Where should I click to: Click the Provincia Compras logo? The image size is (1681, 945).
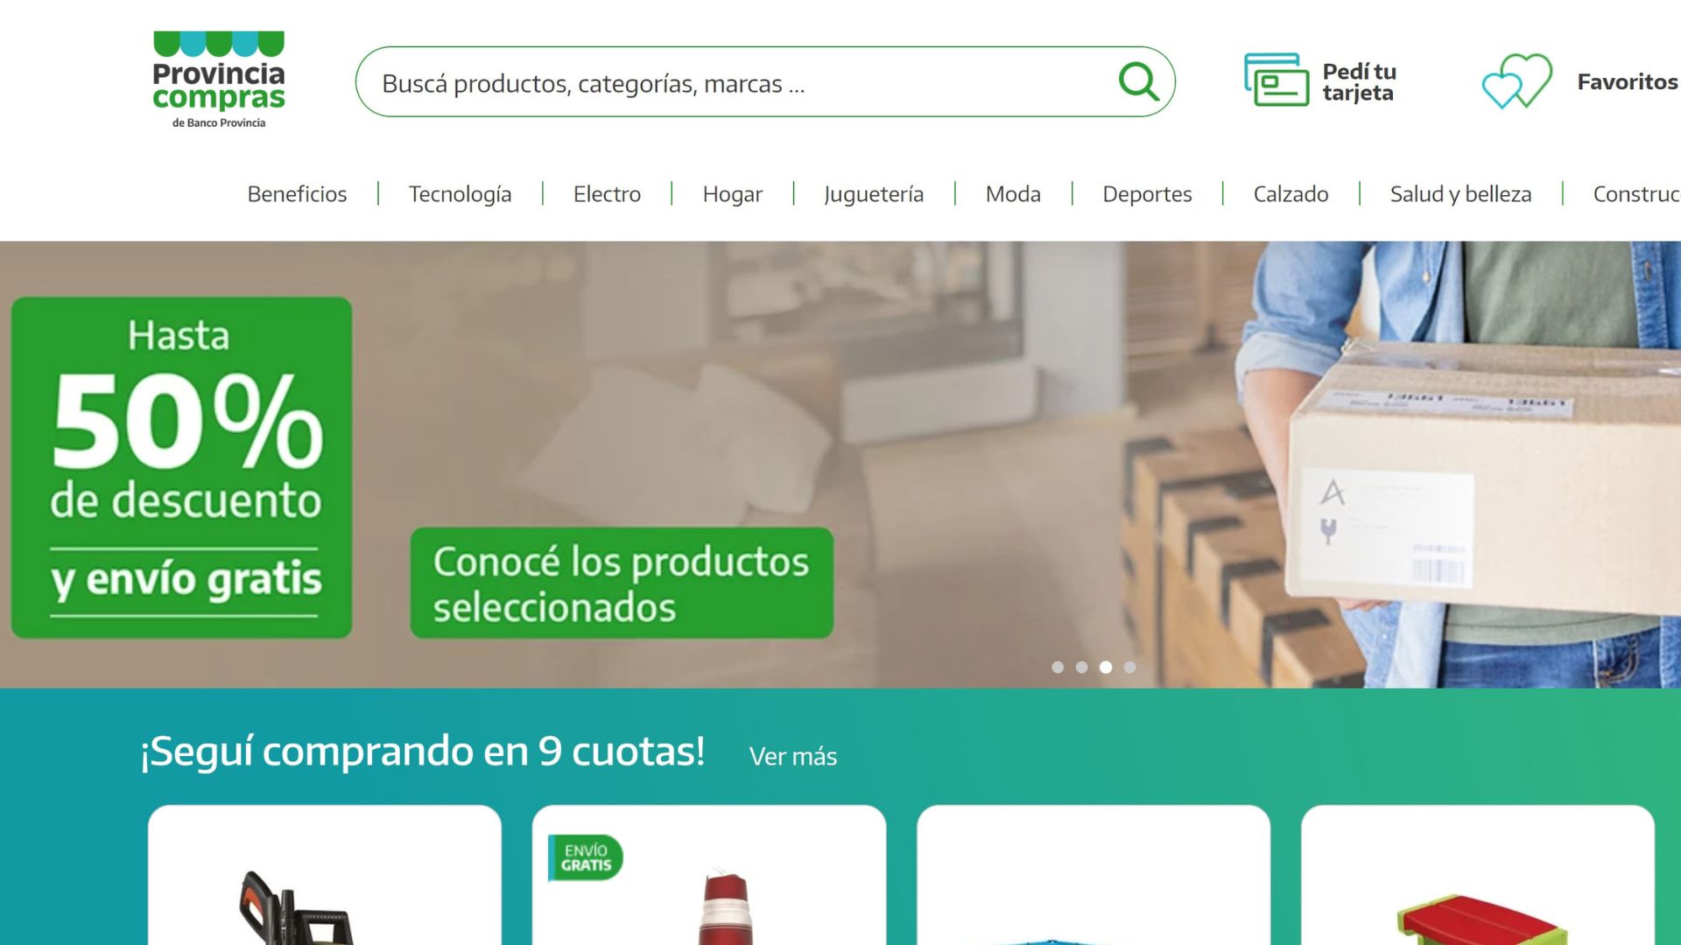click(218, 77)
